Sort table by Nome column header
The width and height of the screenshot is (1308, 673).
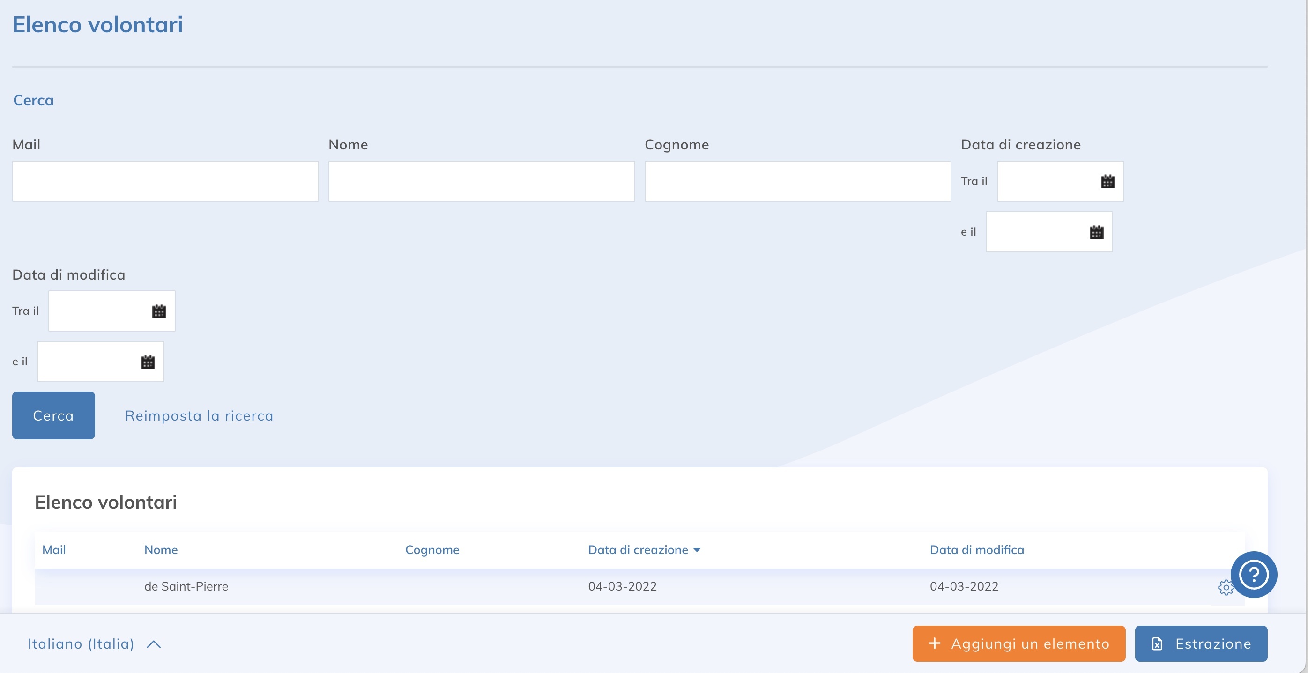coord(161,550)
